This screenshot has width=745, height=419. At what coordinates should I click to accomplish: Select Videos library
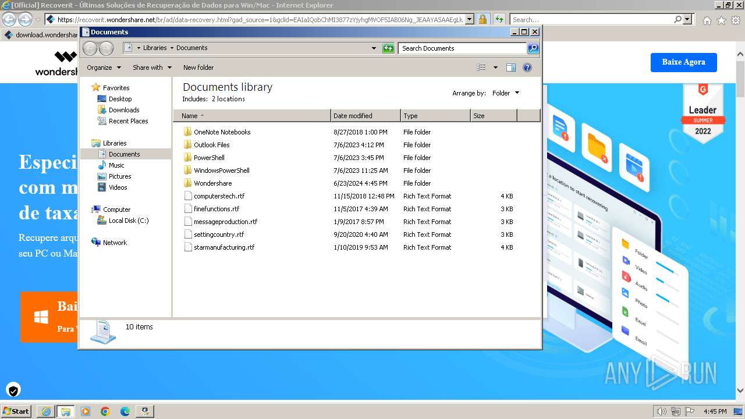[x=118, y=187]
